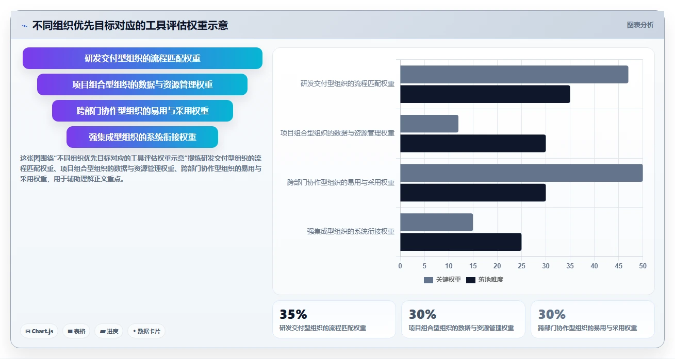Viewport: 675px width, 359px height.
Task: Click the y-axis label 研发交付型组织的流程匹配权重
Action: click(348, 84)
